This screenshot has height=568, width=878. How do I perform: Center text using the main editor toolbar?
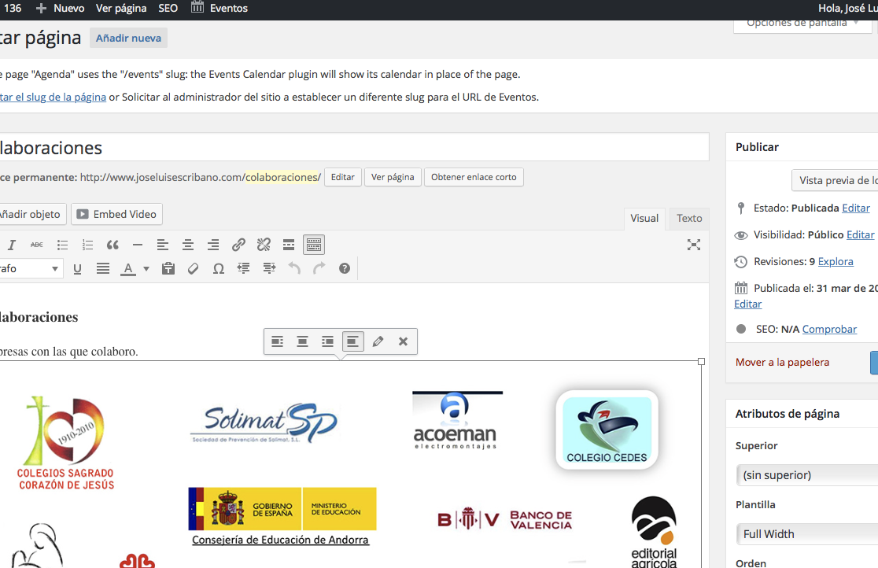187,245
